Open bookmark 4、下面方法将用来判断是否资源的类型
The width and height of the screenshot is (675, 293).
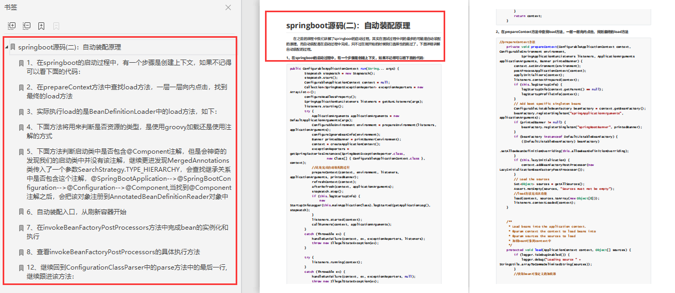[128, 132]
